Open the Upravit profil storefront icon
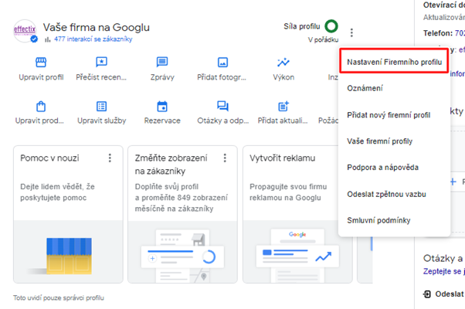465x309 pixels. 41,63
